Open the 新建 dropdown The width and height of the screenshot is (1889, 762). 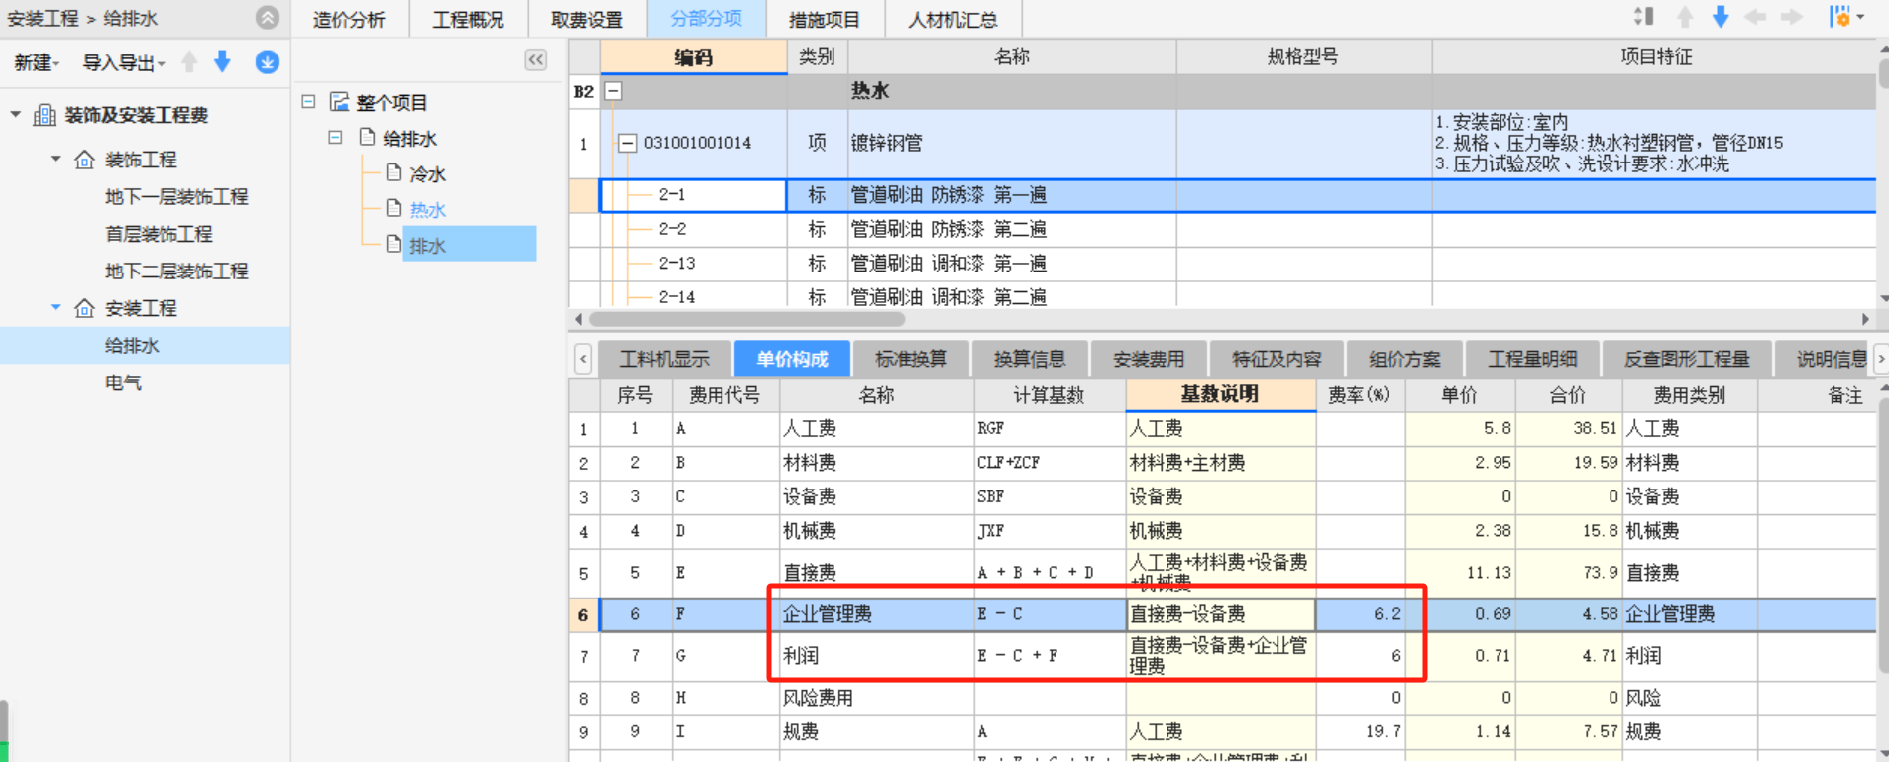[x=37, y=62]
